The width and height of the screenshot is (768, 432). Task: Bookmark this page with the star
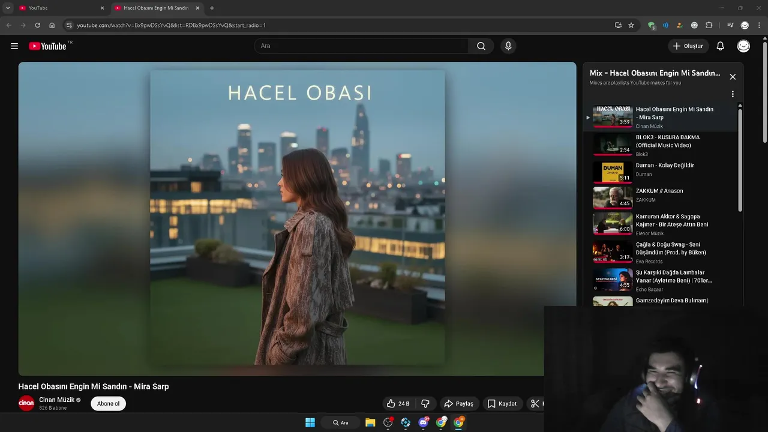631,25
